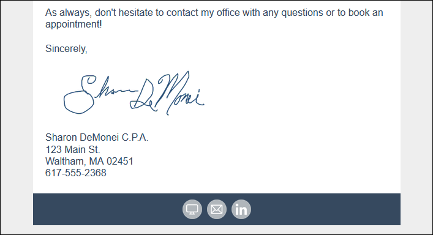Screen dimensions: 433x235
Task: Open the email envelope icon
Action: (217, 209)
